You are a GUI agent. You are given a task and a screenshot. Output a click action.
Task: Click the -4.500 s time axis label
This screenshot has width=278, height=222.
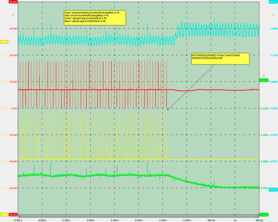tap(19, 220)
